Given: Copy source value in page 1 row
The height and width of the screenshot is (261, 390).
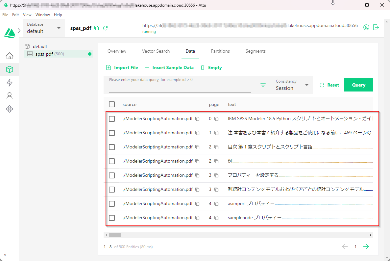Looking at the screenshot, I should (x=197, y=133).
